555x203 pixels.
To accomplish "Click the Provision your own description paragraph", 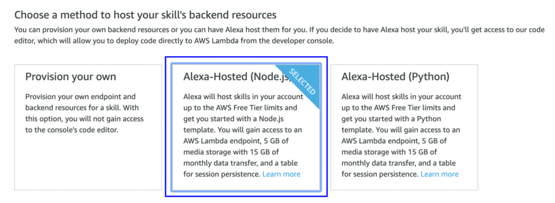I will (x=84, y=113).
